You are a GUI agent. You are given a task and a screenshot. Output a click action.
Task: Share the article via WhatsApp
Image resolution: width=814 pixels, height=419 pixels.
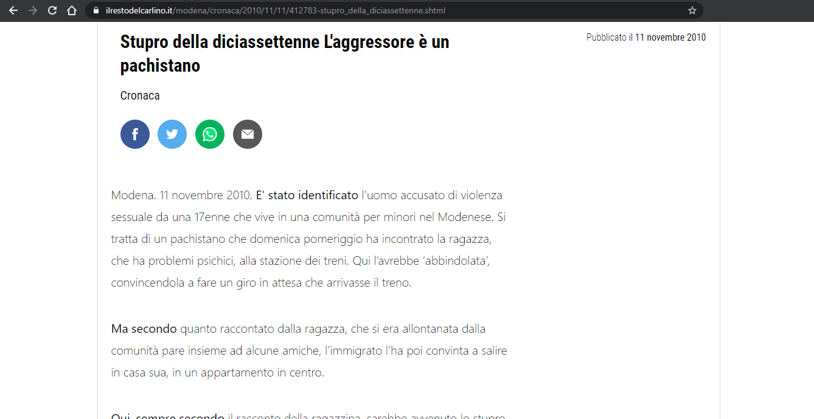pyautogui.click(x=210, y=134)
